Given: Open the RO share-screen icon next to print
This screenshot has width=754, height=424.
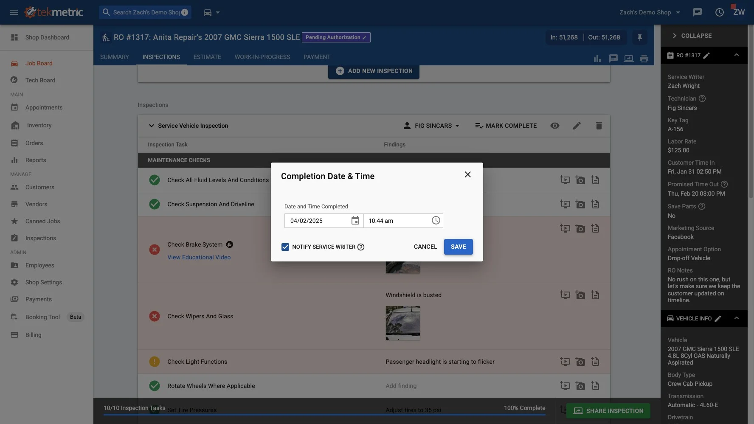Looking at the screenshot, I should coord(629,59).
